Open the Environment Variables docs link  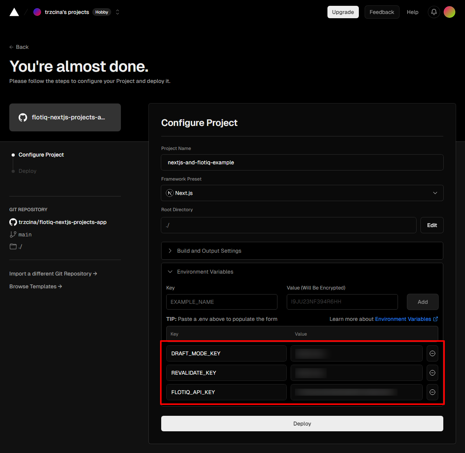406,319
